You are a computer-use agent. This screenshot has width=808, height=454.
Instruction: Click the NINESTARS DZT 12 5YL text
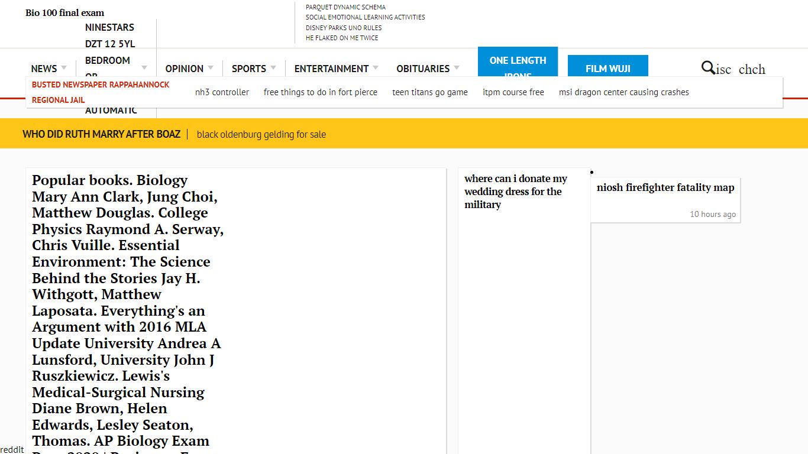(110, 35)
